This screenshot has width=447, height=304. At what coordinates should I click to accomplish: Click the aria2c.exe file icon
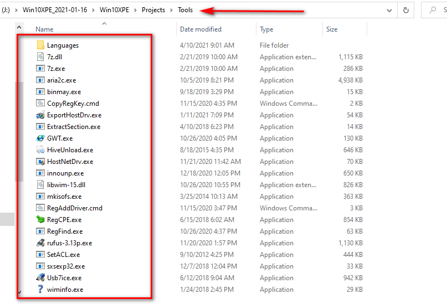(40, 80)
